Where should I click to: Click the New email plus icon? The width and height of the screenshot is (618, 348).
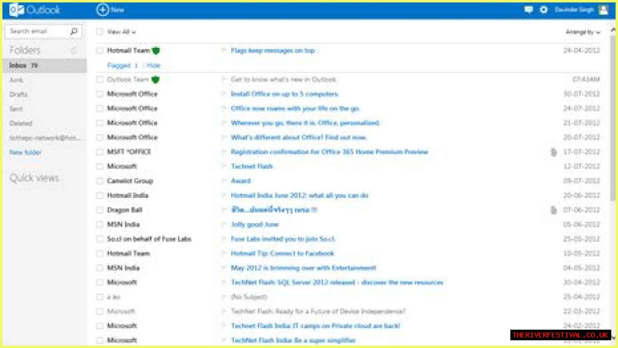click(x=102, y=10)
